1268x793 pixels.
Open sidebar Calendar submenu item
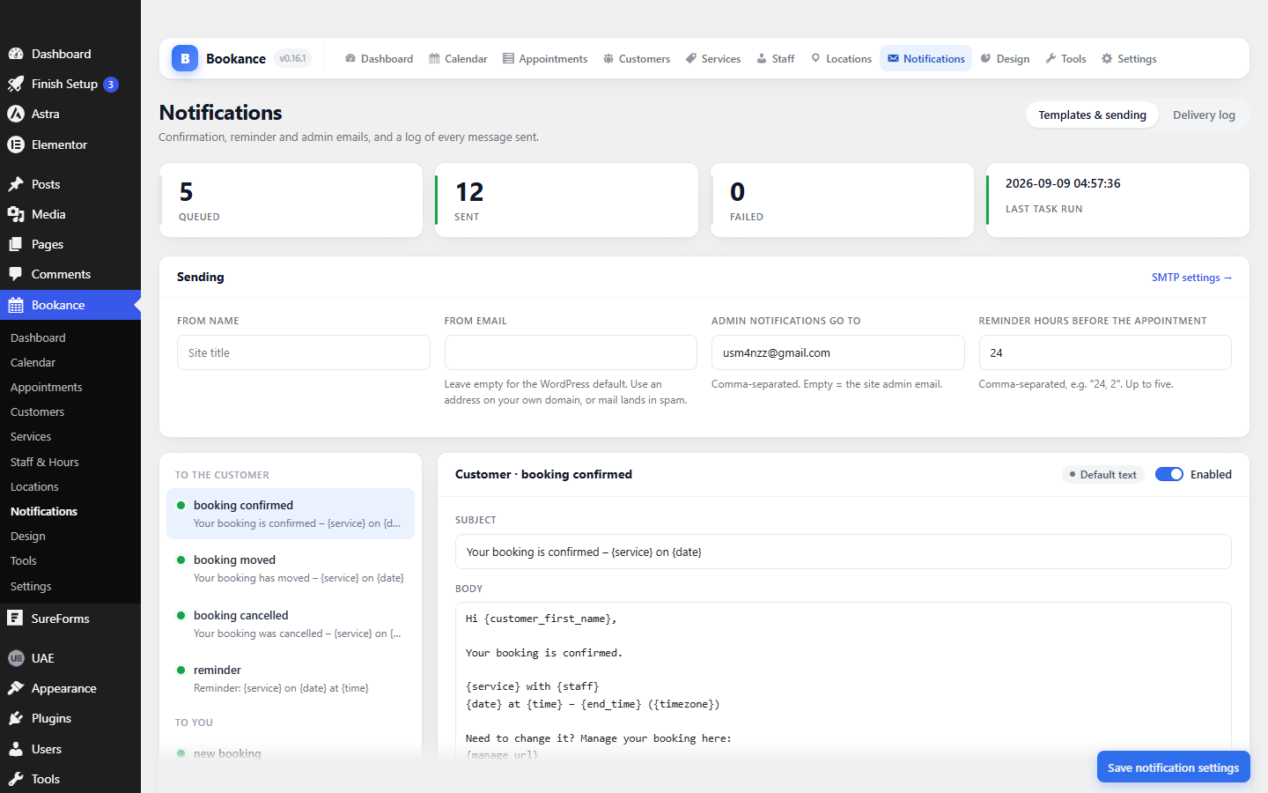point(33,362)
